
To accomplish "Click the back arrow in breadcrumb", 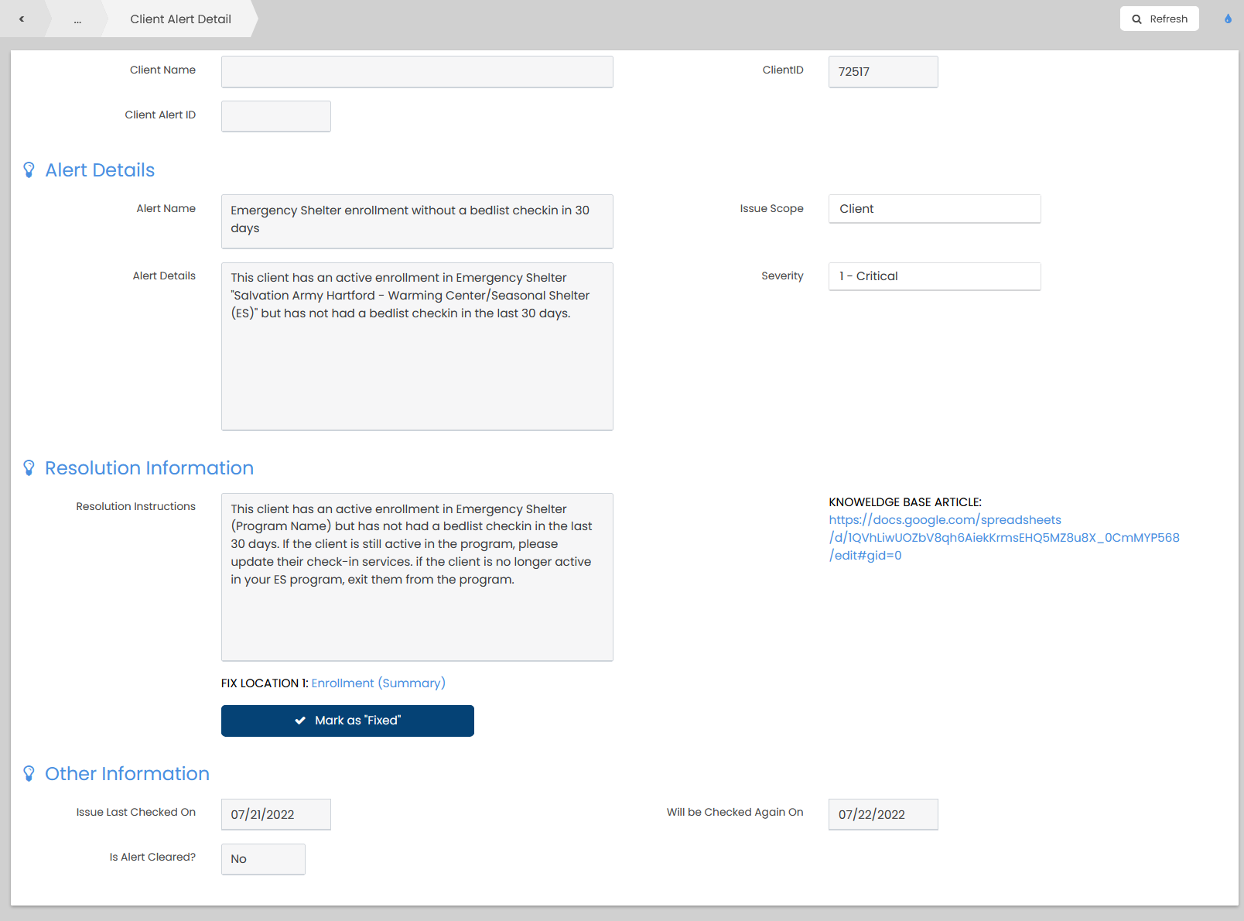I will click(22, 19).
